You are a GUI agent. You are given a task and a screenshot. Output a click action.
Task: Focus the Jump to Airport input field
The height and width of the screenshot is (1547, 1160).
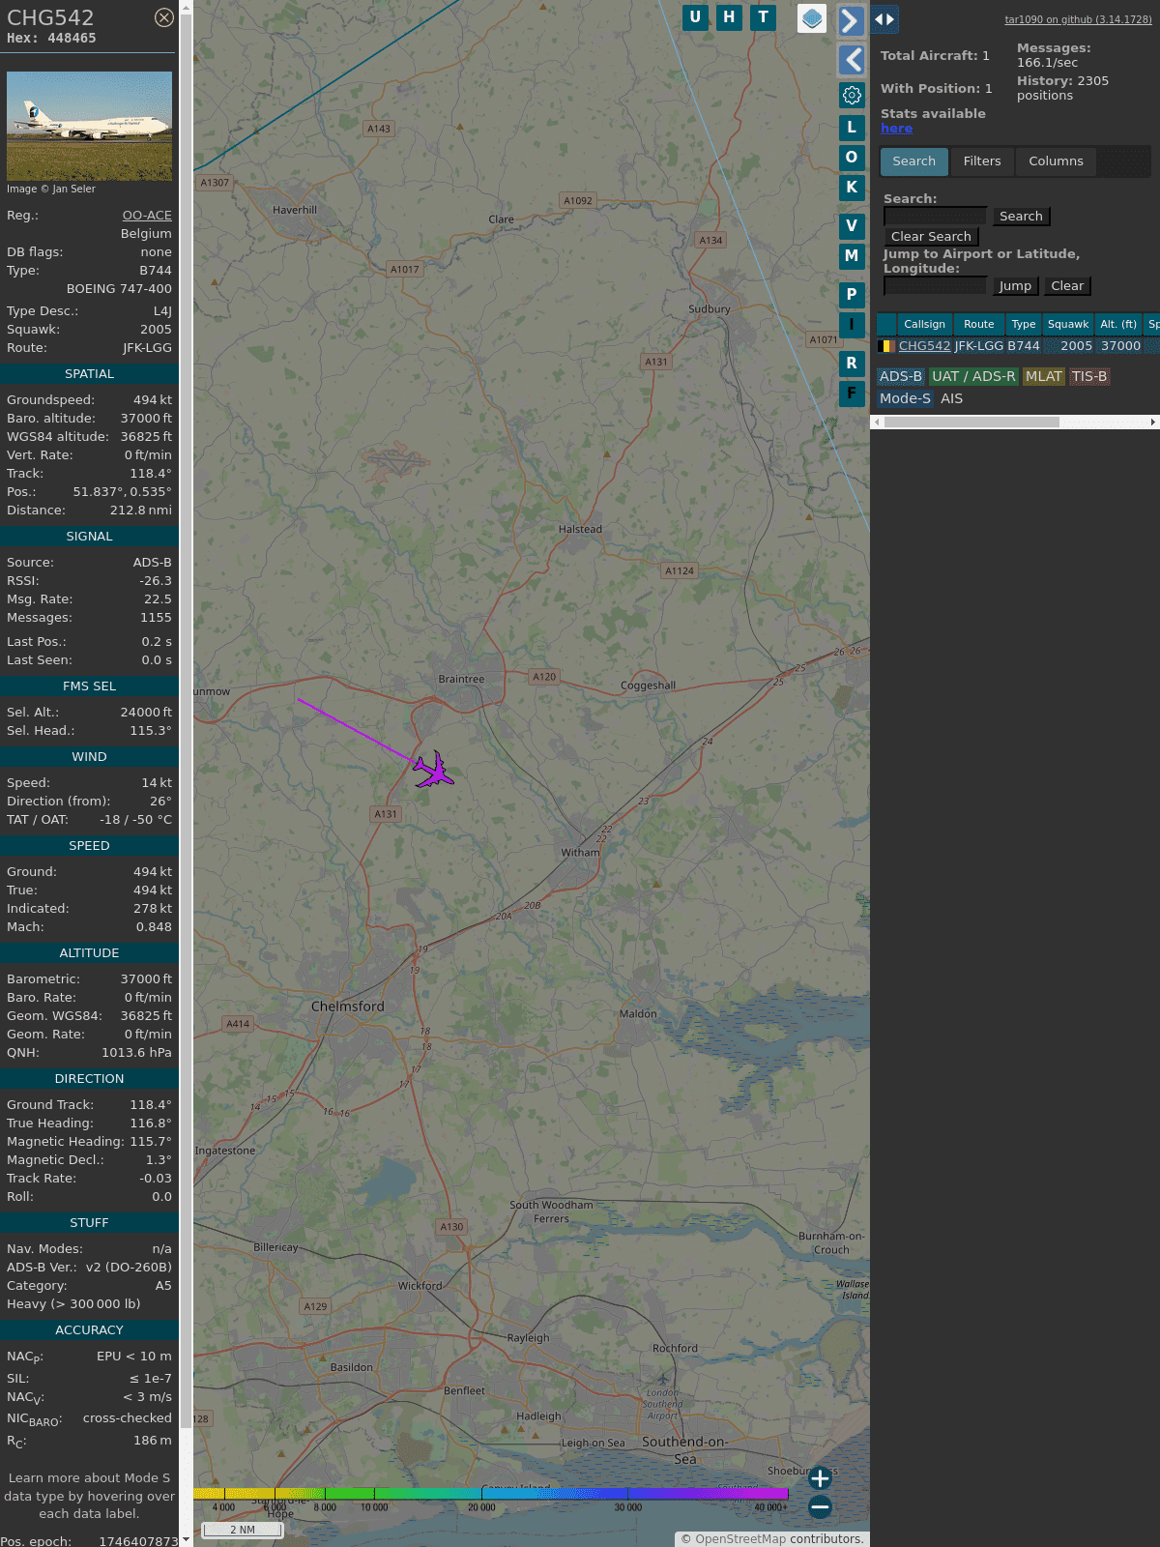coord(936,286)
